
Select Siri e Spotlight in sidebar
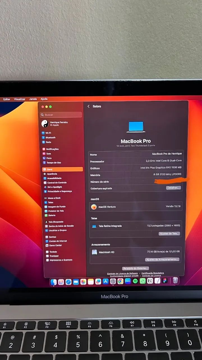[53, 187]
